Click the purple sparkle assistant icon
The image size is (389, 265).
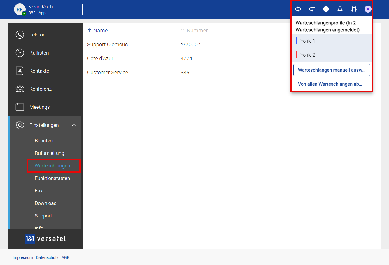point(368,9)
